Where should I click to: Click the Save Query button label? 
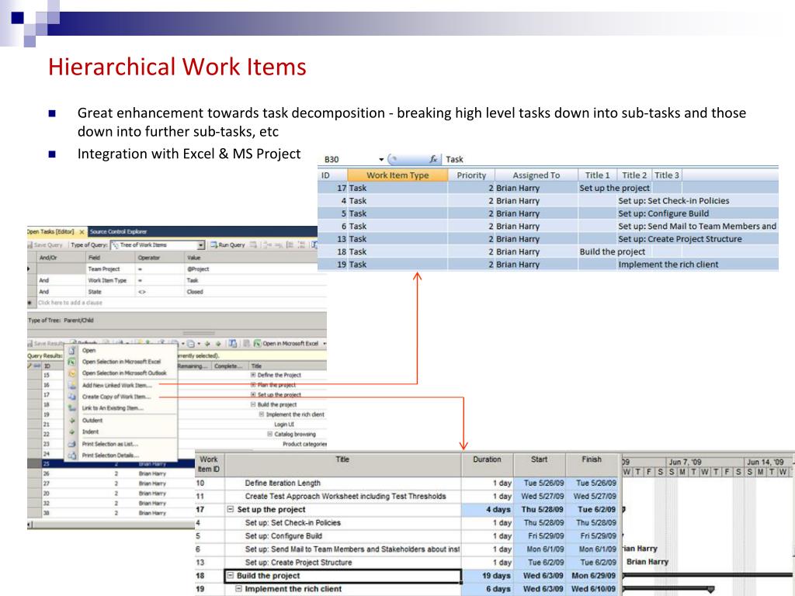(48, 244)
